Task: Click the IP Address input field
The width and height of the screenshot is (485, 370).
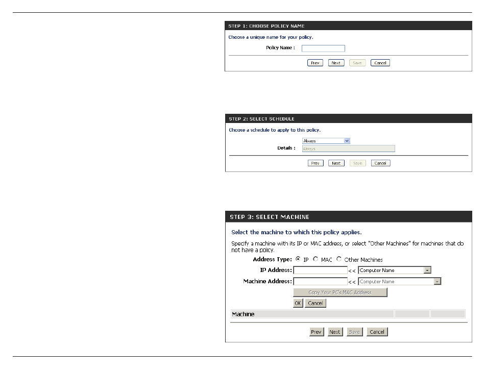Action: click(x=320, y=270)
